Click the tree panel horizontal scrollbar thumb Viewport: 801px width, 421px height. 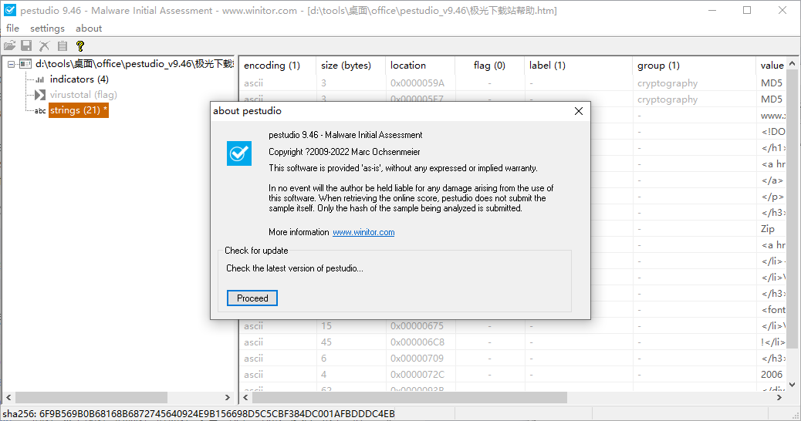point(91,398)
